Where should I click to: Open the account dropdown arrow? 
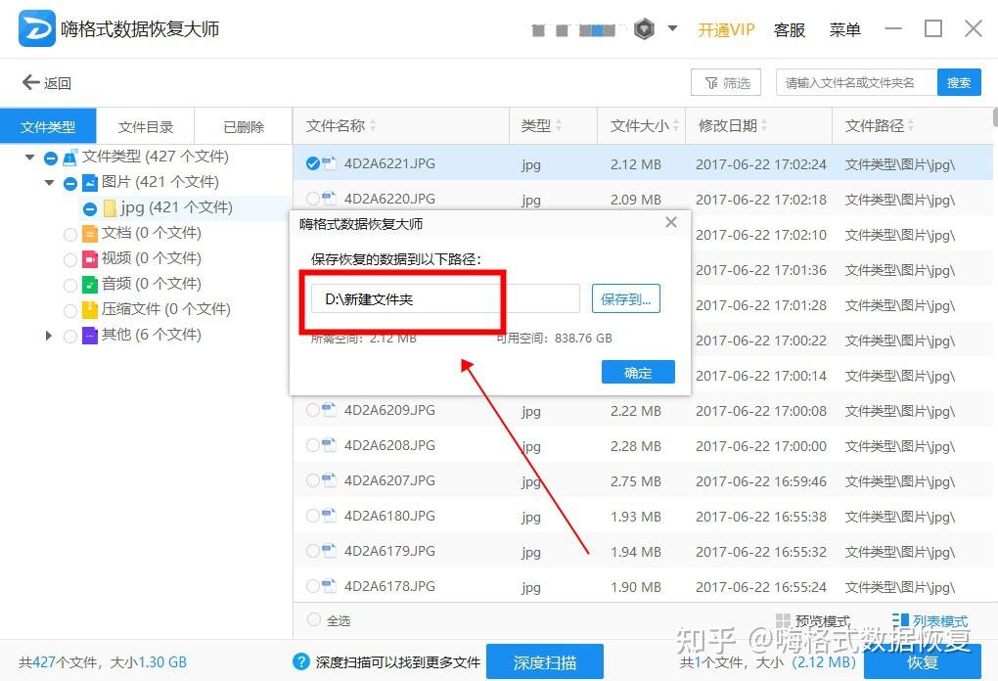pyautogui.click(x=673, y=28)
